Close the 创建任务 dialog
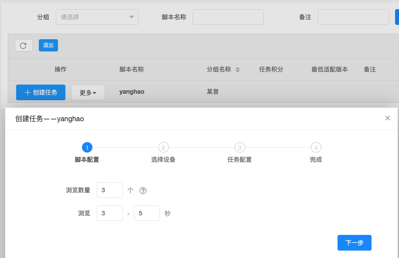This screenshot has height=258, width=399. pyautogui.click(x=387, y=118)
